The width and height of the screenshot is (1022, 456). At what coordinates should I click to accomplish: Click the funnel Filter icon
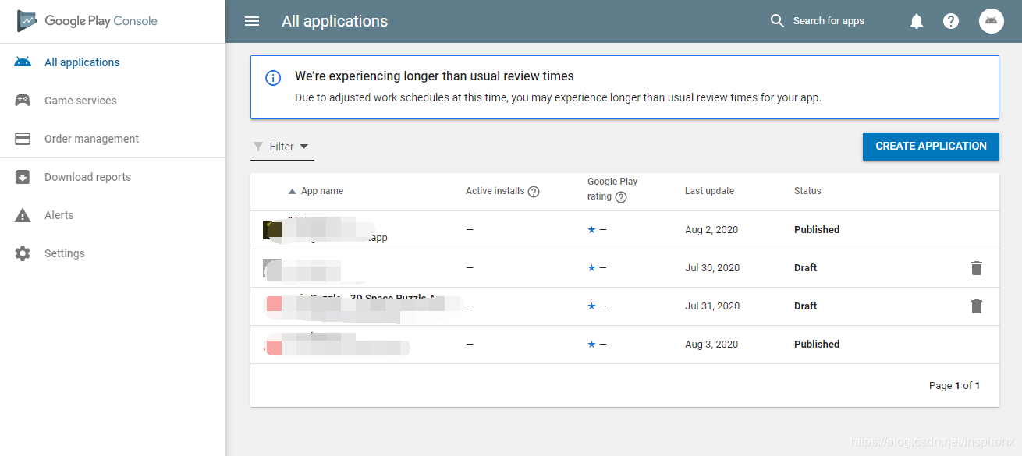pyautogui.click(x=258, y=147)
